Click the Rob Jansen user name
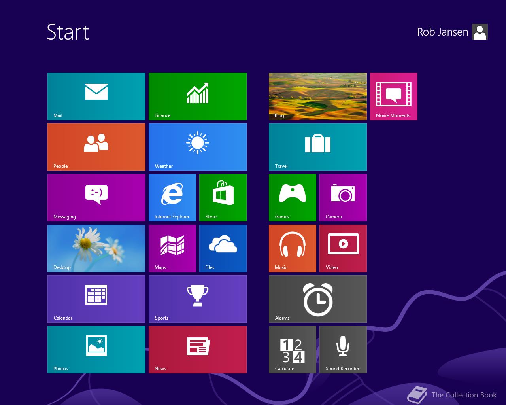Screen dimensions: 506x405 [442, 32]
